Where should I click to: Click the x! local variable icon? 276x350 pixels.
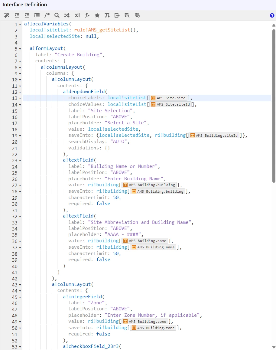point(77,15)
